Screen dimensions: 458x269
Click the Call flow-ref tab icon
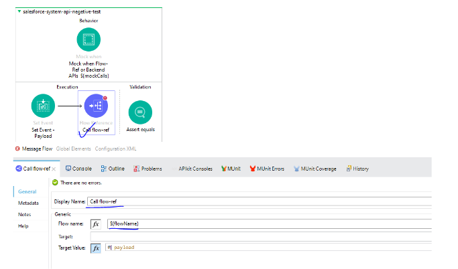click(19, 169)
